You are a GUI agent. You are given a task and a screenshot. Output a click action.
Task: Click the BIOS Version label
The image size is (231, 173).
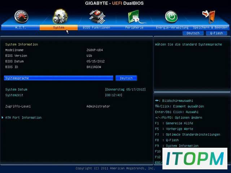(16, 56)
